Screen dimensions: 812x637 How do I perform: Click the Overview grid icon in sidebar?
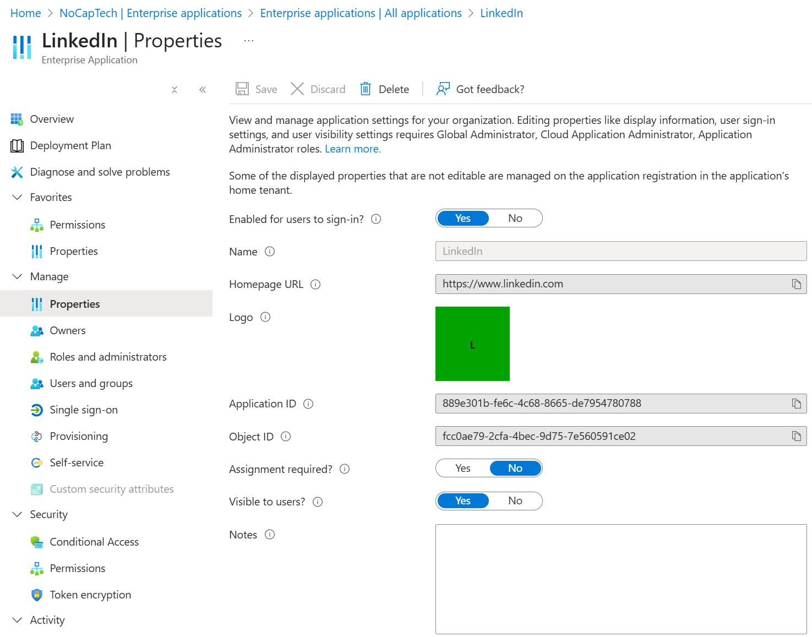(x=17, y=119)
